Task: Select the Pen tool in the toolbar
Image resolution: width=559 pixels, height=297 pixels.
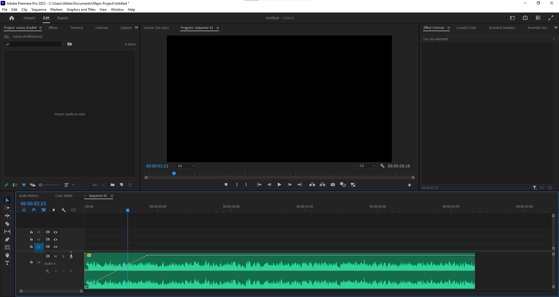Action: (7, 239)
